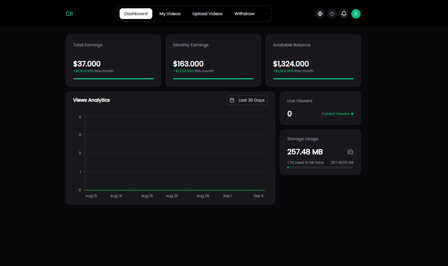Expand the three-dot more navigation menu
This screenshot has width=448, height=266.
265,14
